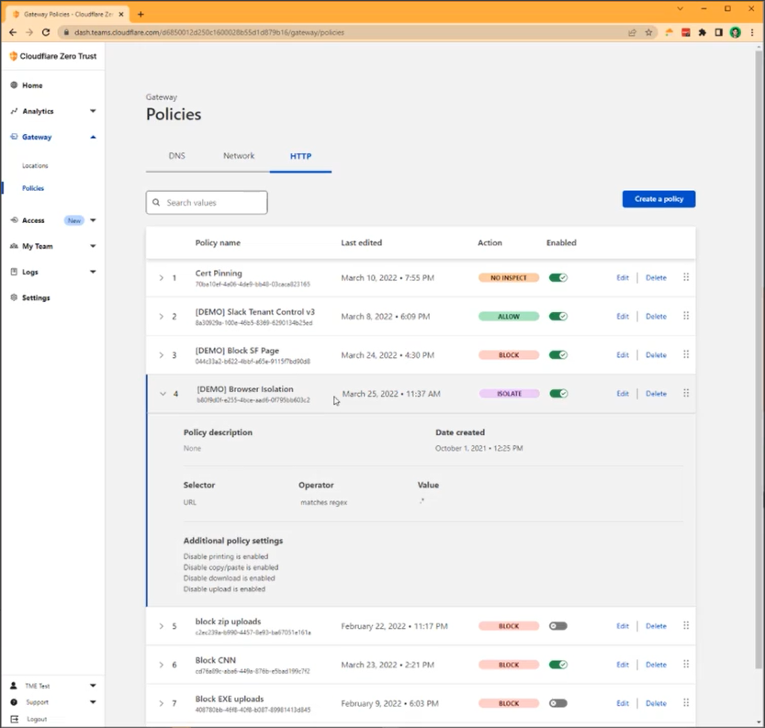Screen dimensions: 765x728
Task: Click the Settings gear in sidebar
Action: click(x=14, y=297)
